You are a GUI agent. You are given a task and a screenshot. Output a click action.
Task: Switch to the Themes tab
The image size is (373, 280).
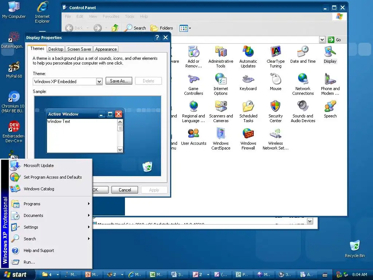pos(37,48)
